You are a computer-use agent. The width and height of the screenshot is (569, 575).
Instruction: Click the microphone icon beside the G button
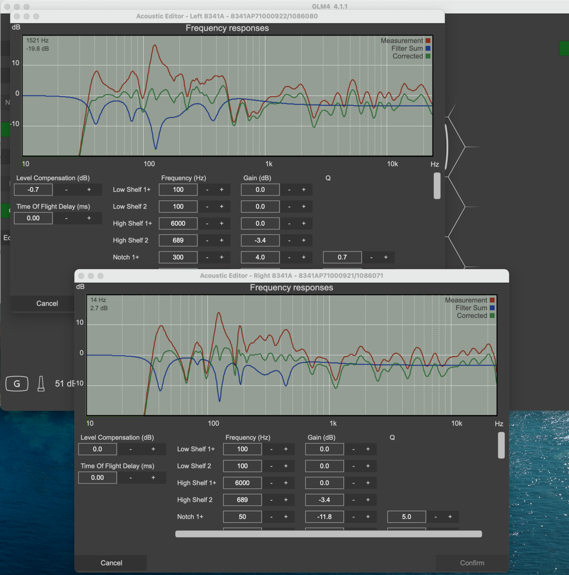[x=41, y=383]
